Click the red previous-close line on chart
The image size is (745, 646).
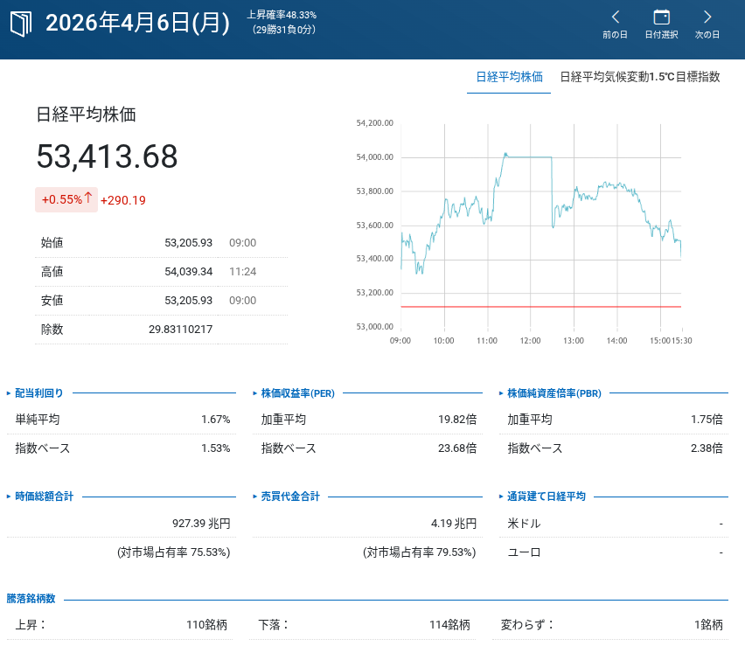(540, 307)
